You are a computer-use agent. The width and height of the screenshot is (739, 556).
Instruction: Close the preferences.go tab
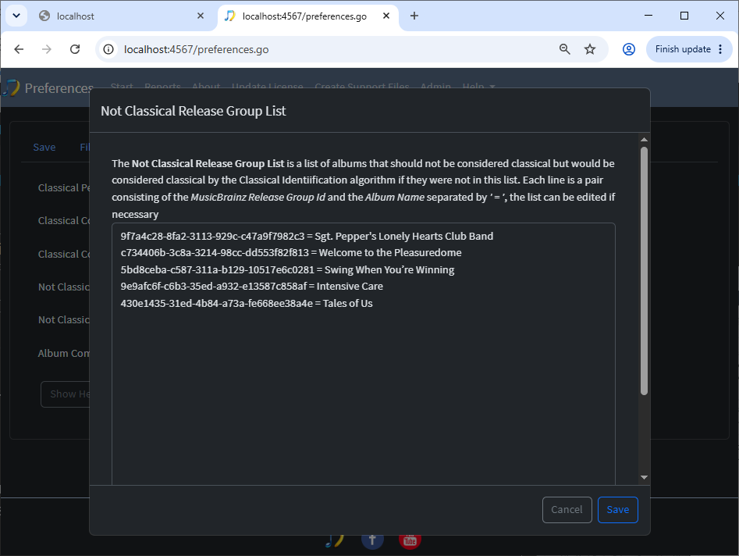(386, 16)
